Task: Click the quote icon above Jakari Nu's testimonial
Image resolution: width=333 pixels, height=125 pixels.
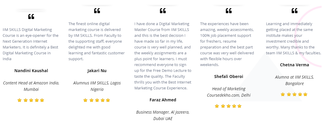Action: pos(97,11)
